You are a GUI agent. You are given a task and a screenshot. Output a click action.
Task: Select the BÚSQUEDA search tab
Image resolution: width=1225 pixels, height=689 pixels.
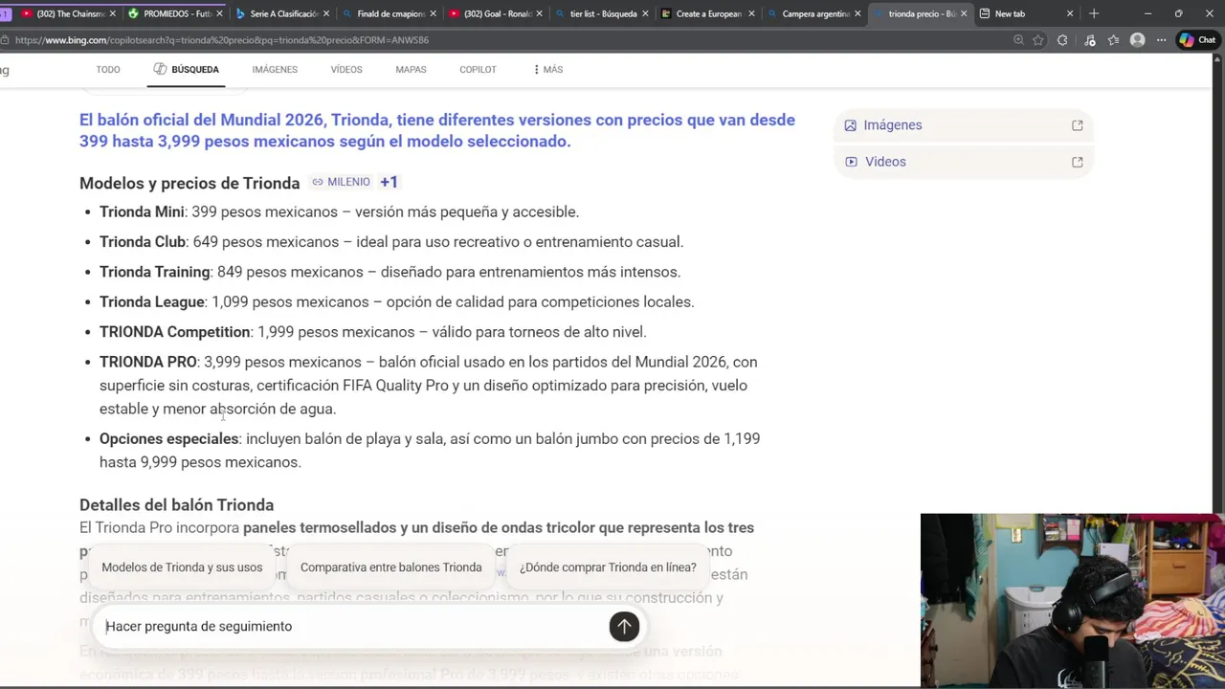pos(186,70)
